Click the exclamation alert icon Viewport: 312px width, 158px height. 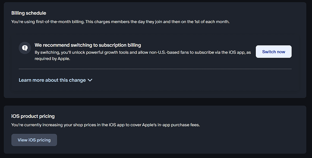25,48
